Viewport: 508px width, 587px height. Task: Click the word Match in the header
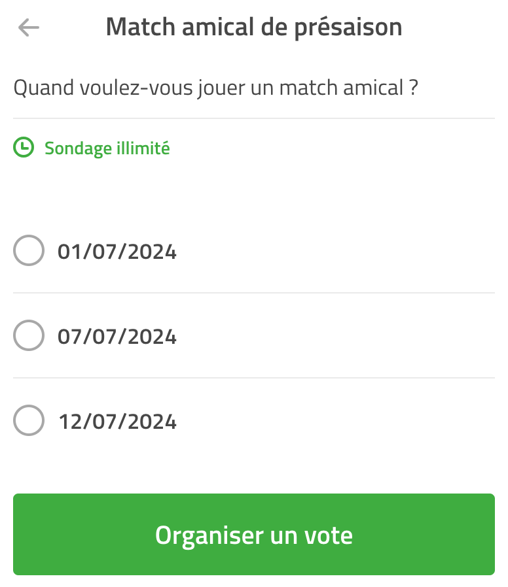141,27
